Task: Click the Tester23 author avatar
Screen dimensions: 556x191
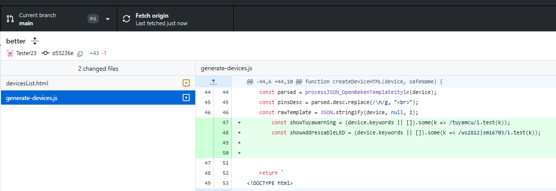Action: (10, 53)
